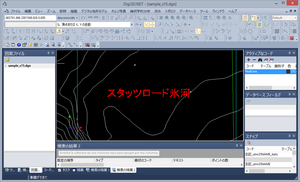This screenshot has height=182, width=300.
Task: Add a code with the plus icon
Action: click(x=249, y=60)
